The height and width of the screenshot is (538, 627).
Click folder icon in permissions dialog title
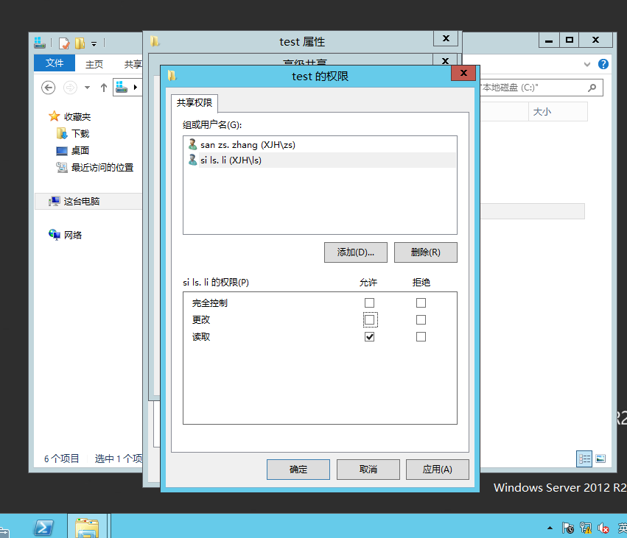coord(172,76)
